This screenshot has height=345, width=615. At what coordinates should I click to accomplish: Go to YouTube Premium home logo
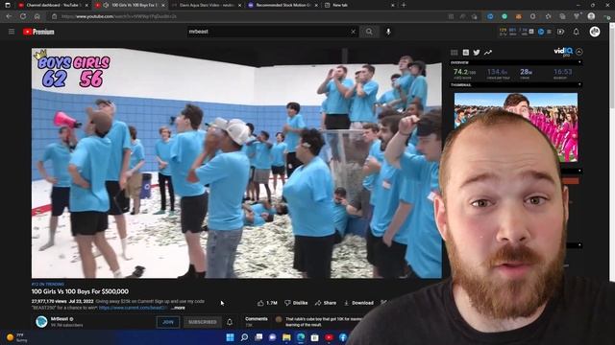coord(38,32)
